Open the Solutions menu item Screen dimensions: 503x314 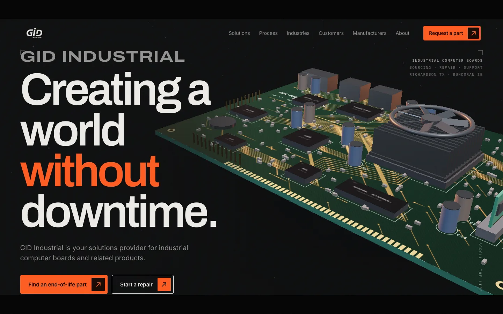(239, 33)
